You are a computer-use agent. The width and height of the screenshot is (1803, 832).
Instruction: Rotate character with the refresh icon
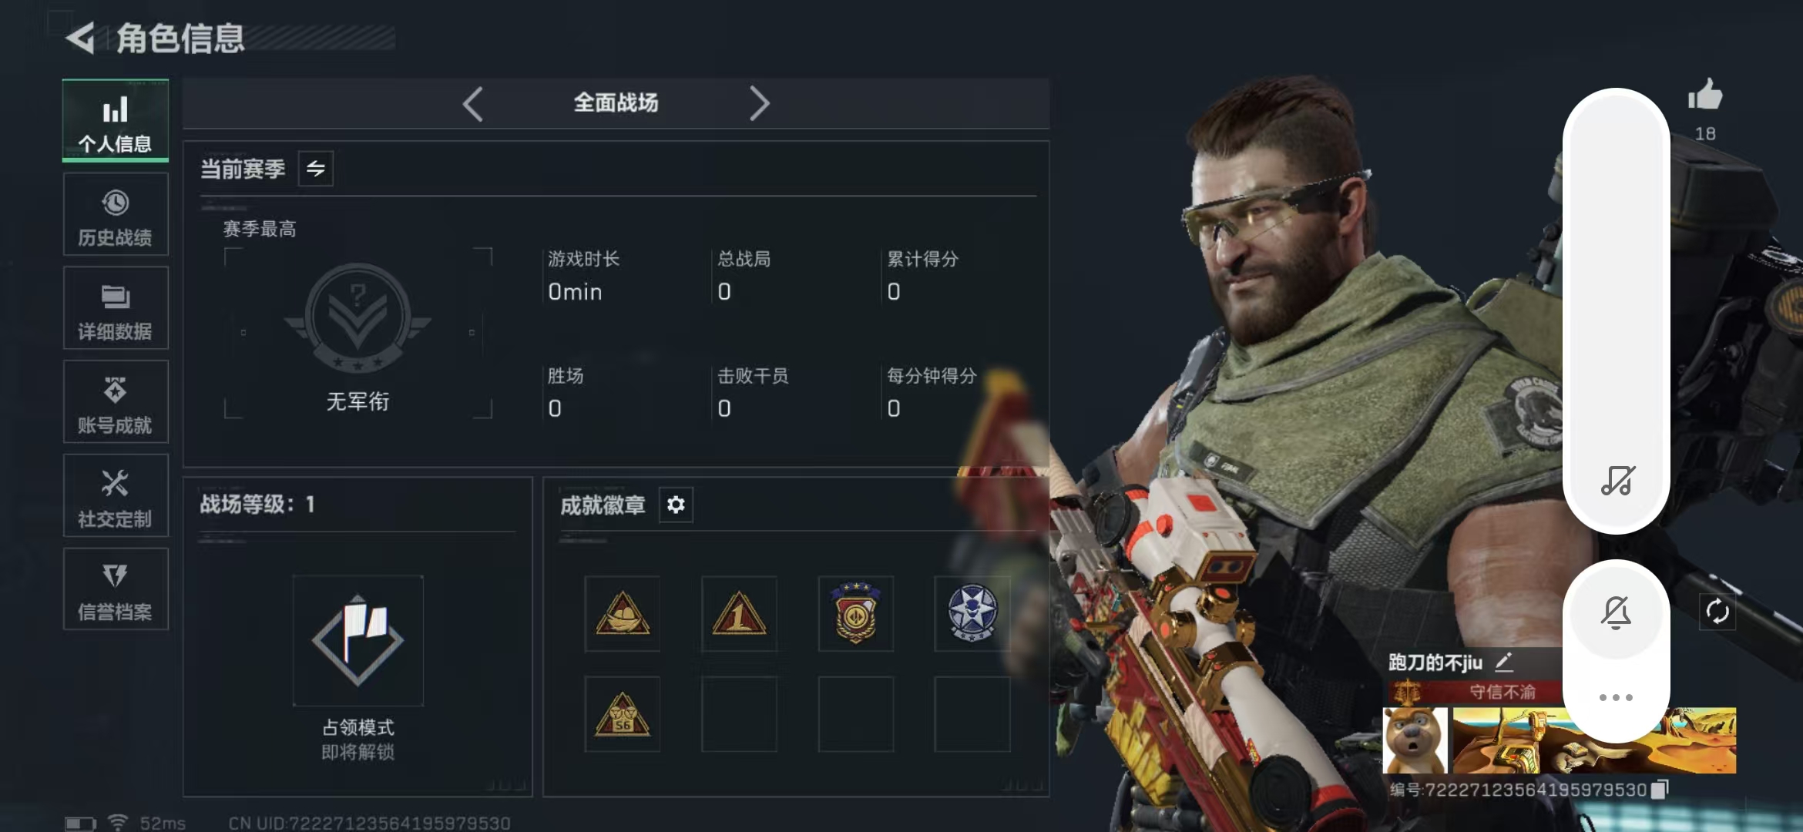point(1717,612)
